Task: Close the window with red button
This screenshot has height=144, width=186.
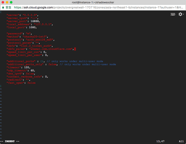Action: point(3,2)
